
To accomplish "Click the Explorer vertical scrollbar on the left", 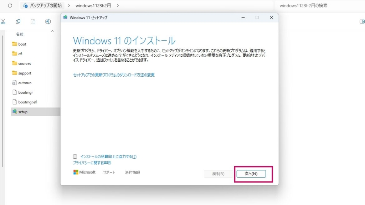I will coord(3,101).
